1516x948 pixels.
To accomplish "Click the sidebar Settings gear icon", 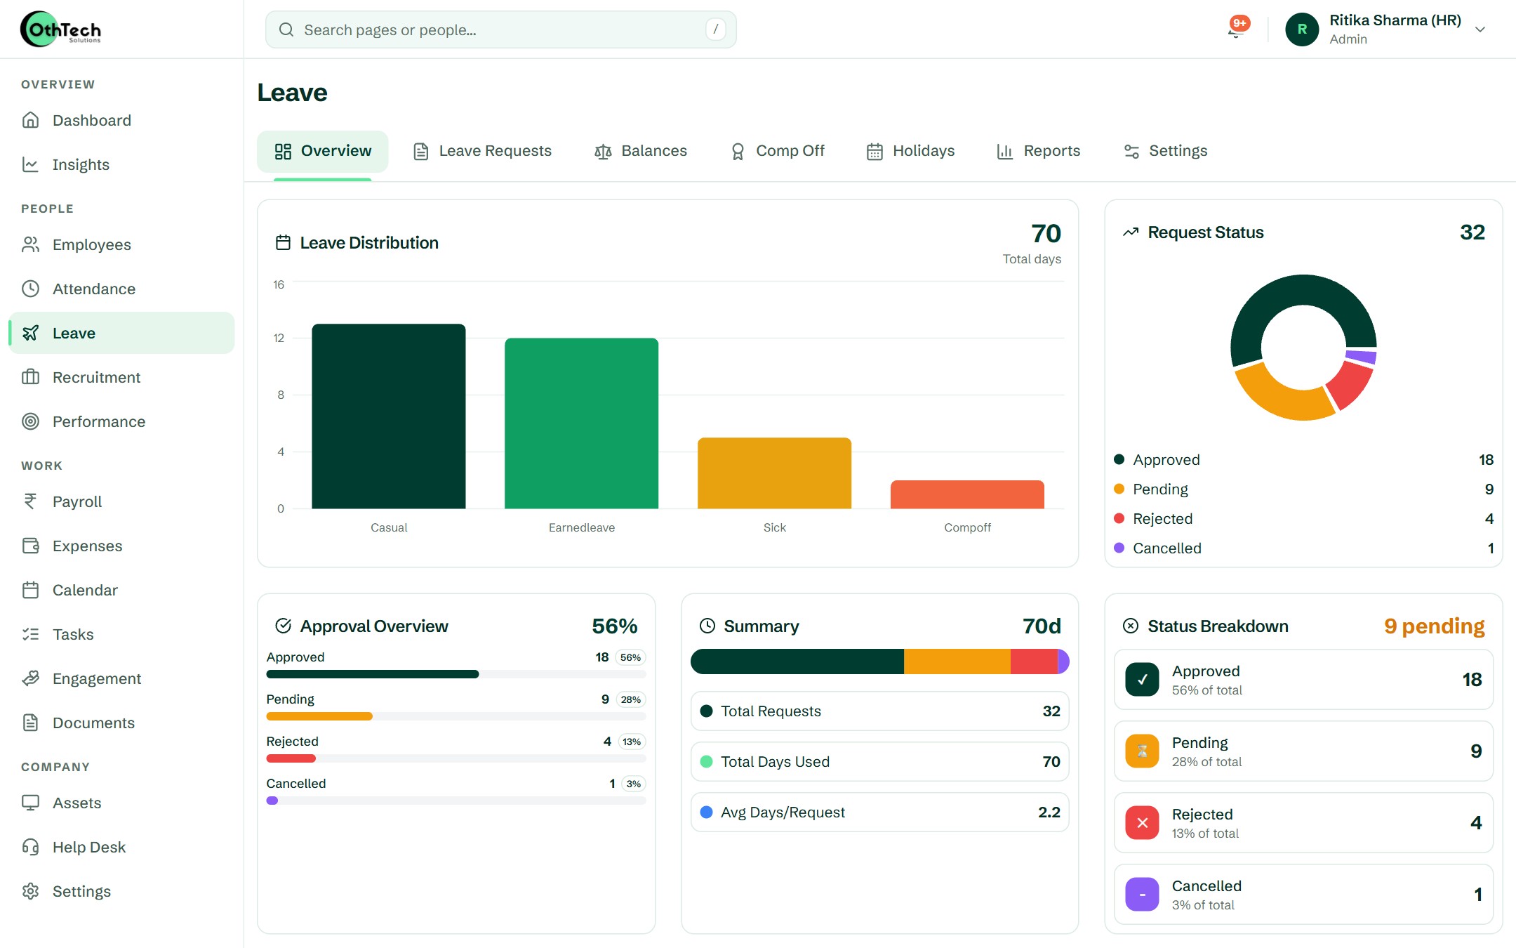I will tap(30, 891).
